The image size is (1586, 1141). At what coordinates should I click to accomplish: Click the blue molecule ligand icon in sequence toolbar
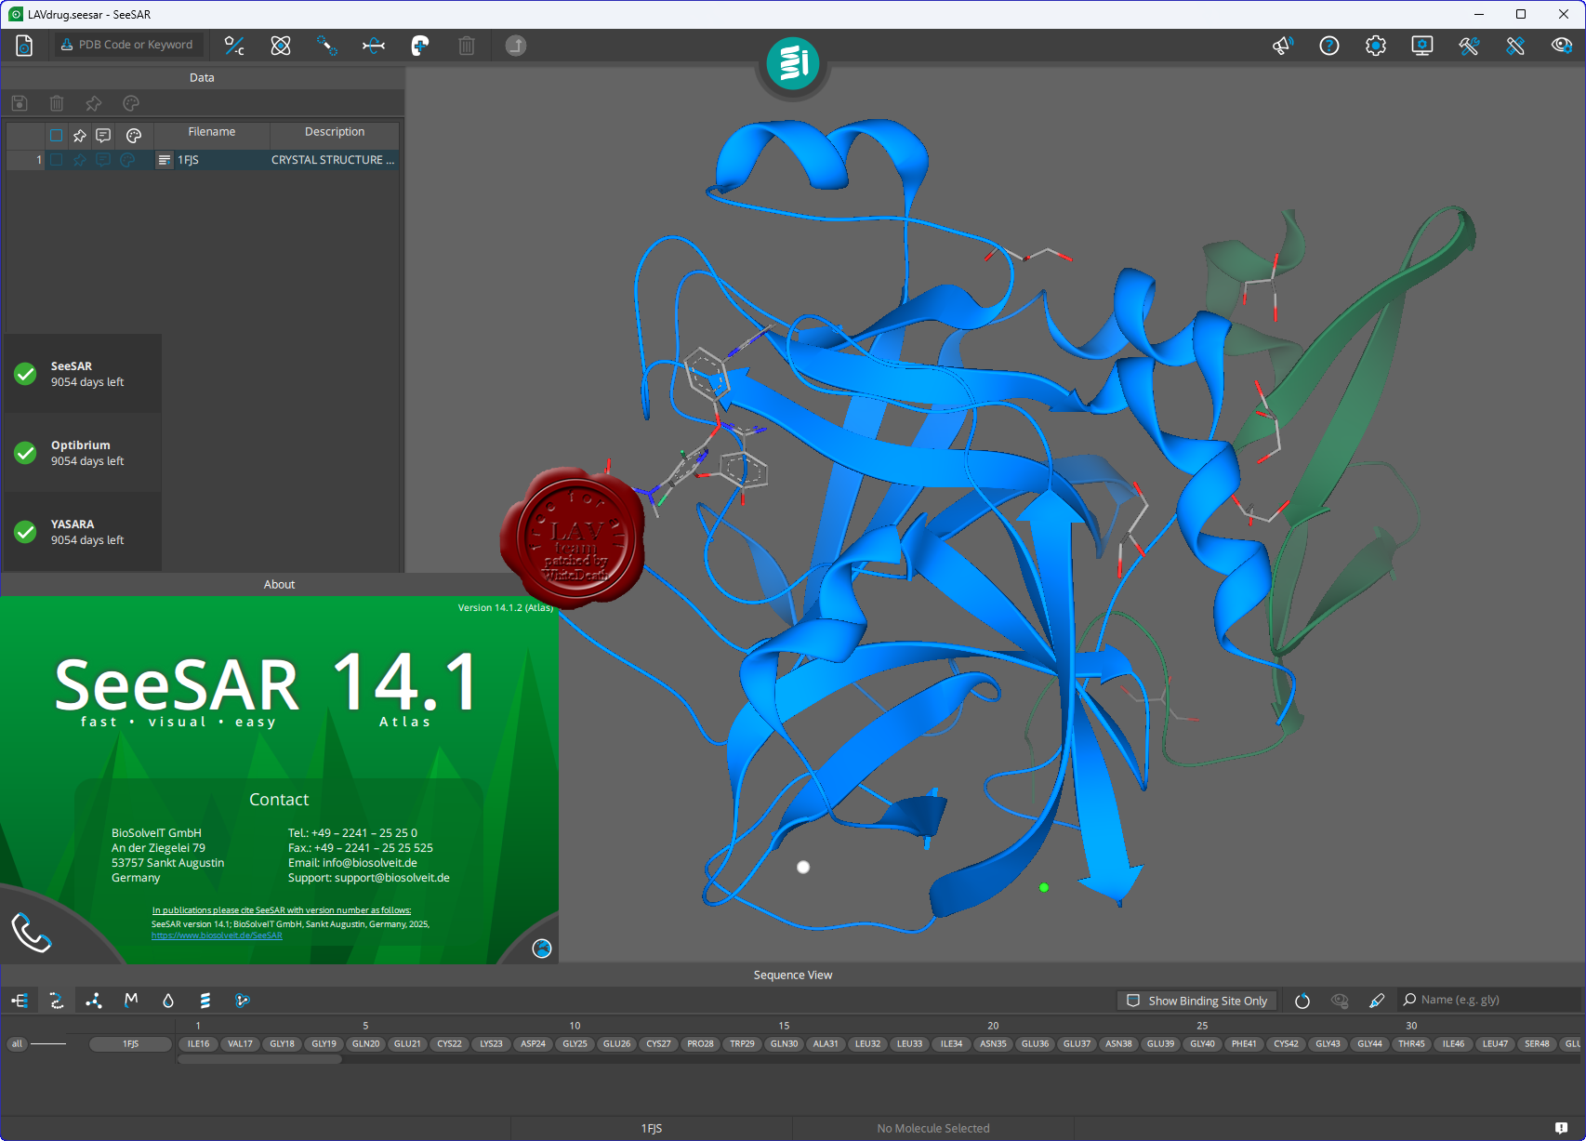243,1001
